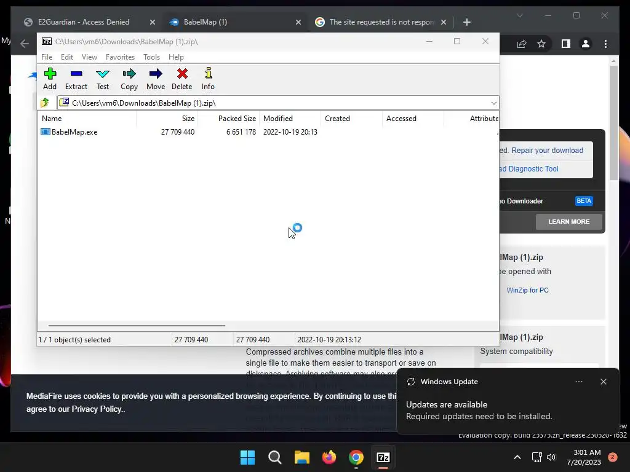Sort by the Name column header
Viewport: 630px width, 472px height.
coord(87,119)
